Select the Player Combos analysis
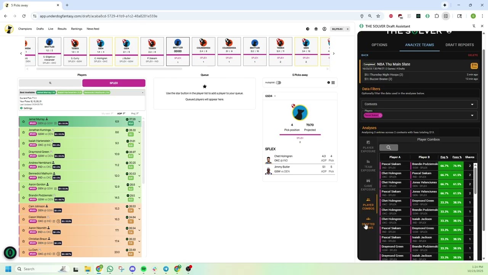This screenshot has width=488, height=275. click(368, 204)
